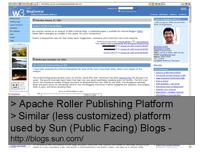Open the [PDF] link in the post
The image size is (203, 152).
(x=140, y=31)
